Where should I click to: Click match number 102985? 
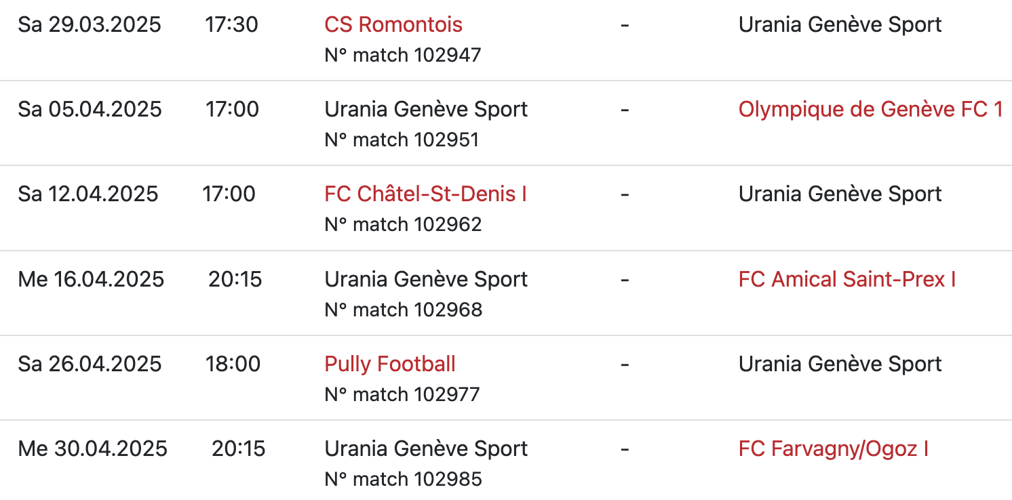pyautogui.click(x=403, y=479)
